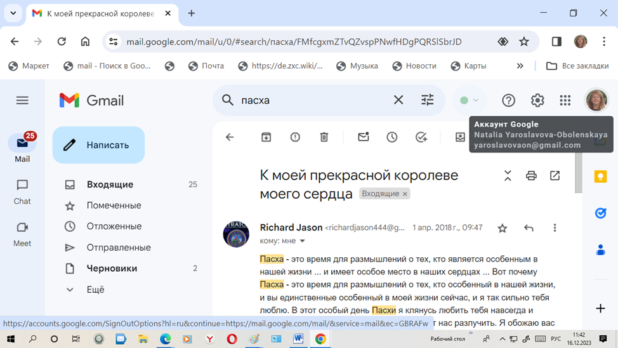
Task: Delete this conversation with trash icon
Action: tap(324, 137)
